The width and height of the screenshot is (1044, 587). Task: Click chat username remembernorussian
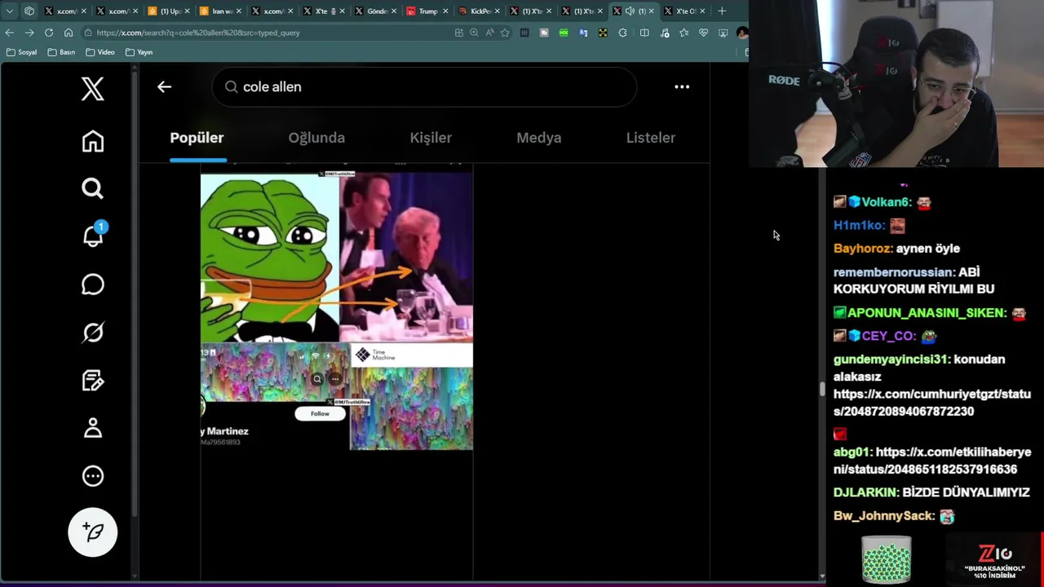894,272
